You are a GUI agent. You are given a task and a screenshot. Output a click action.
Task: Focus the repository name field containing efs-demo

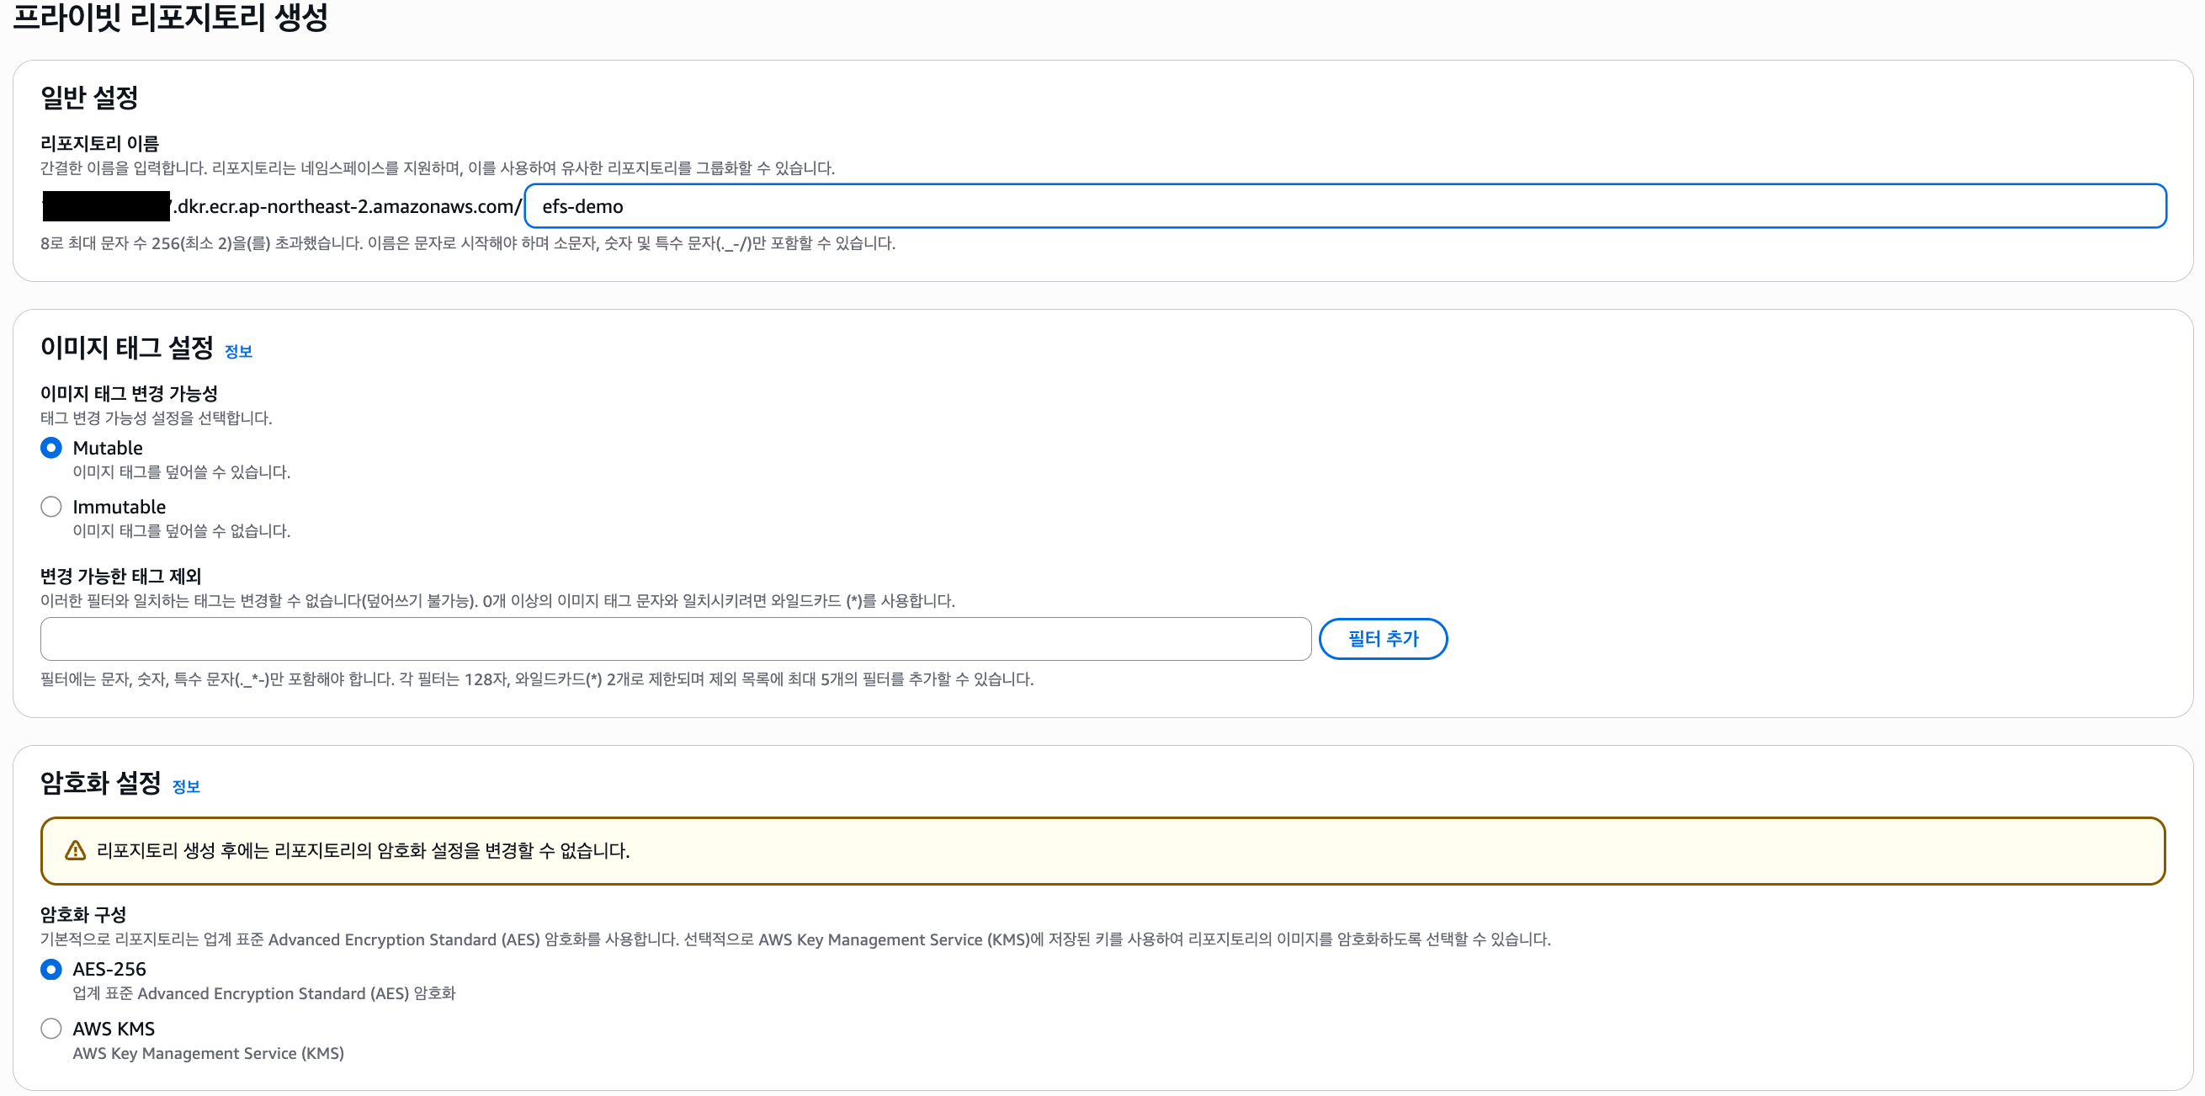point(1344,206)
